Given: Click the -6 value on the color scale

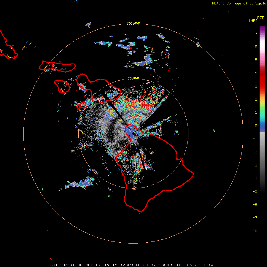Looking at the screenshot, I should point(255,205).
